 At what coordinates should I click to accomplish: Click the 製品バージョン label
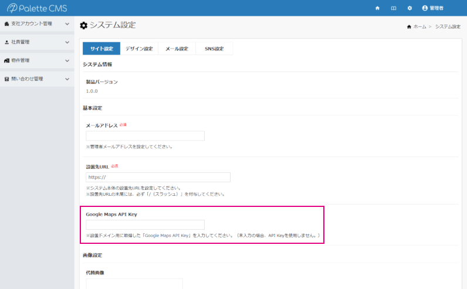pyautogui.click(x=102, y=82)
